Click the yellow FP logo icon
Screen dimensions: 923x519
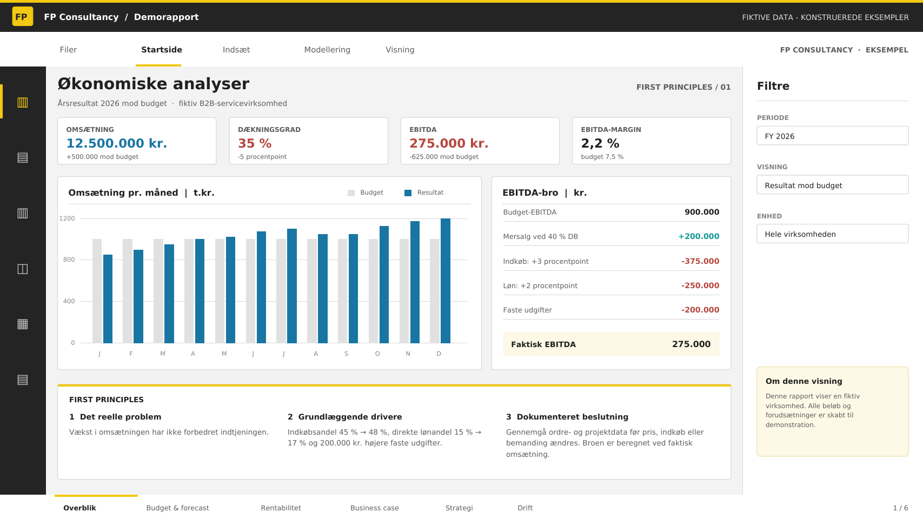click(22, 17)
